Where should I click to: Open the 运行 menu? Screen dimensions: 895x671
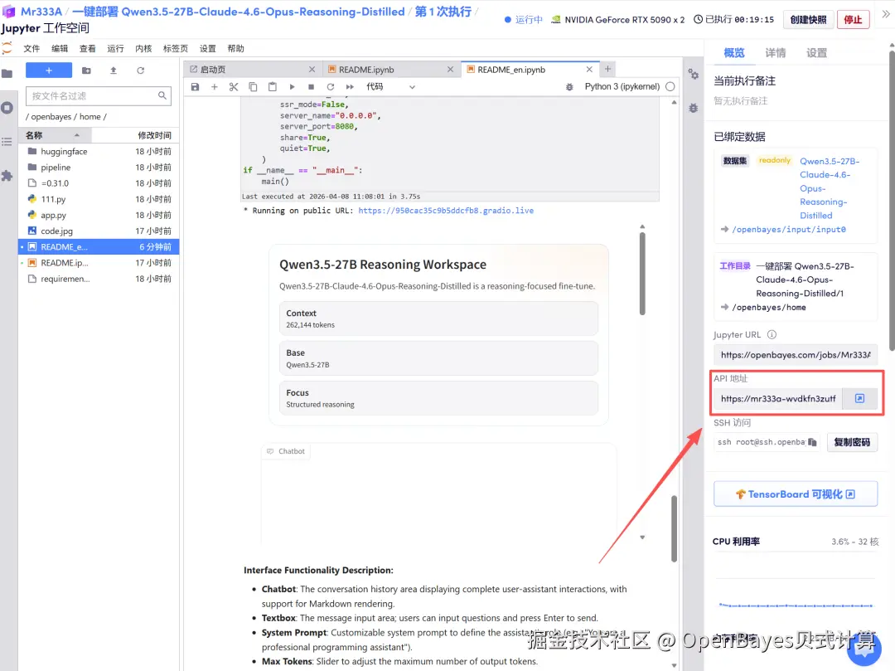(115, 49)
